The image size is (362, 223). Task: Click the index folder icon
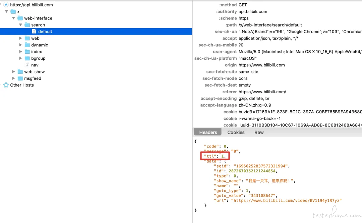click(27, 52)
